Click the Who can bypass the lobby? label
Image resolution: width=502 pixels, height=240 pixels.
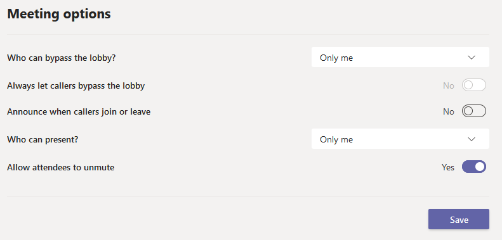coord(62,58)
